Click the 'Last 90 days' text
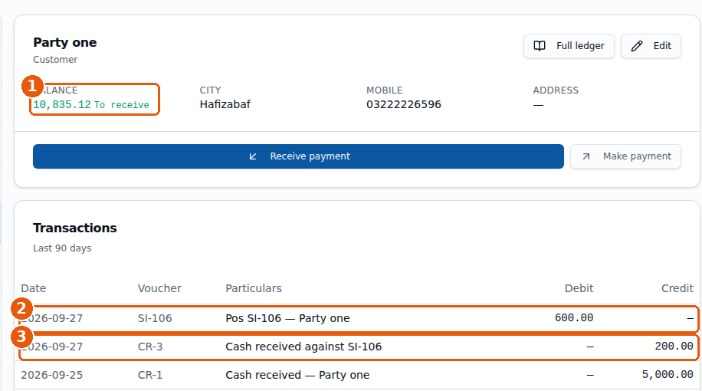Viewport: 702px width, 391px height. (x=62, y=248)
